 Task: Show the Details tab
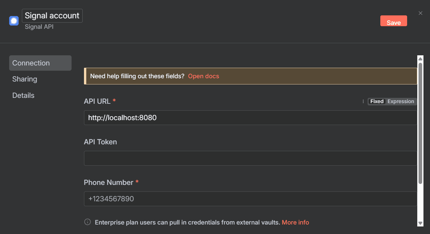[23, 96]
